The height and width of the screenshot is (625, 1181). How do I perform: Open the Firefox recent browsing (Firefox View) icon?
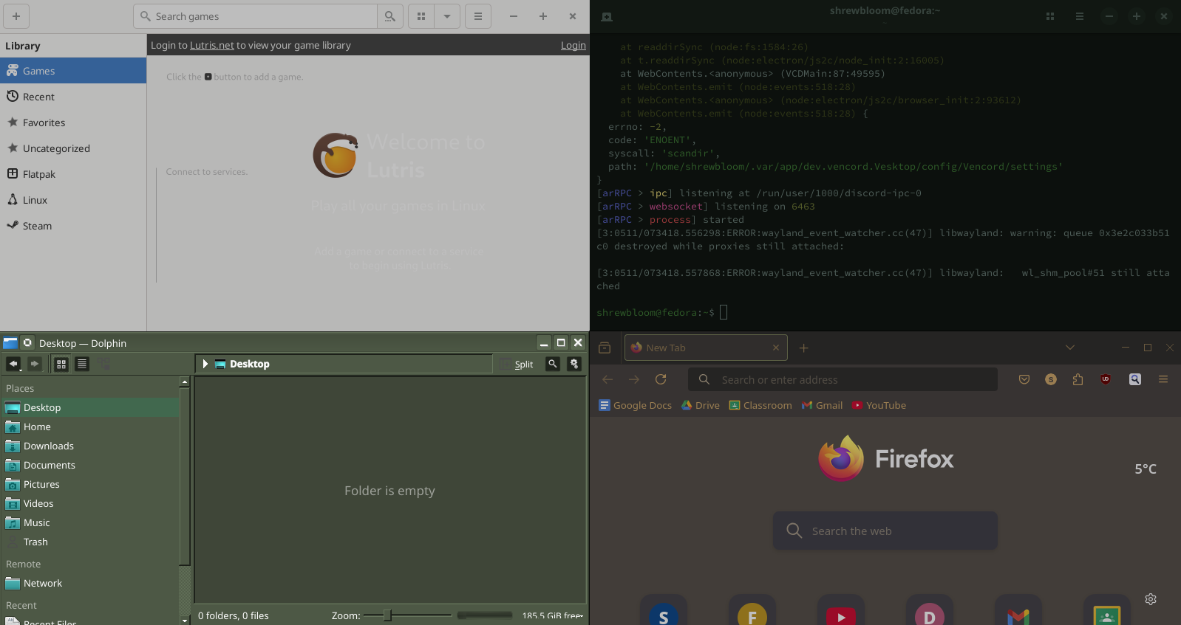click(x=605, y=348)
